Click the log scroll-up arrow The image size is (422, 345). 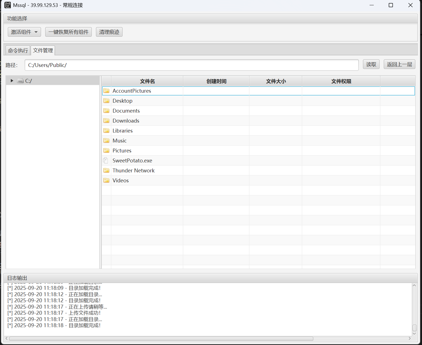(414, 286)
